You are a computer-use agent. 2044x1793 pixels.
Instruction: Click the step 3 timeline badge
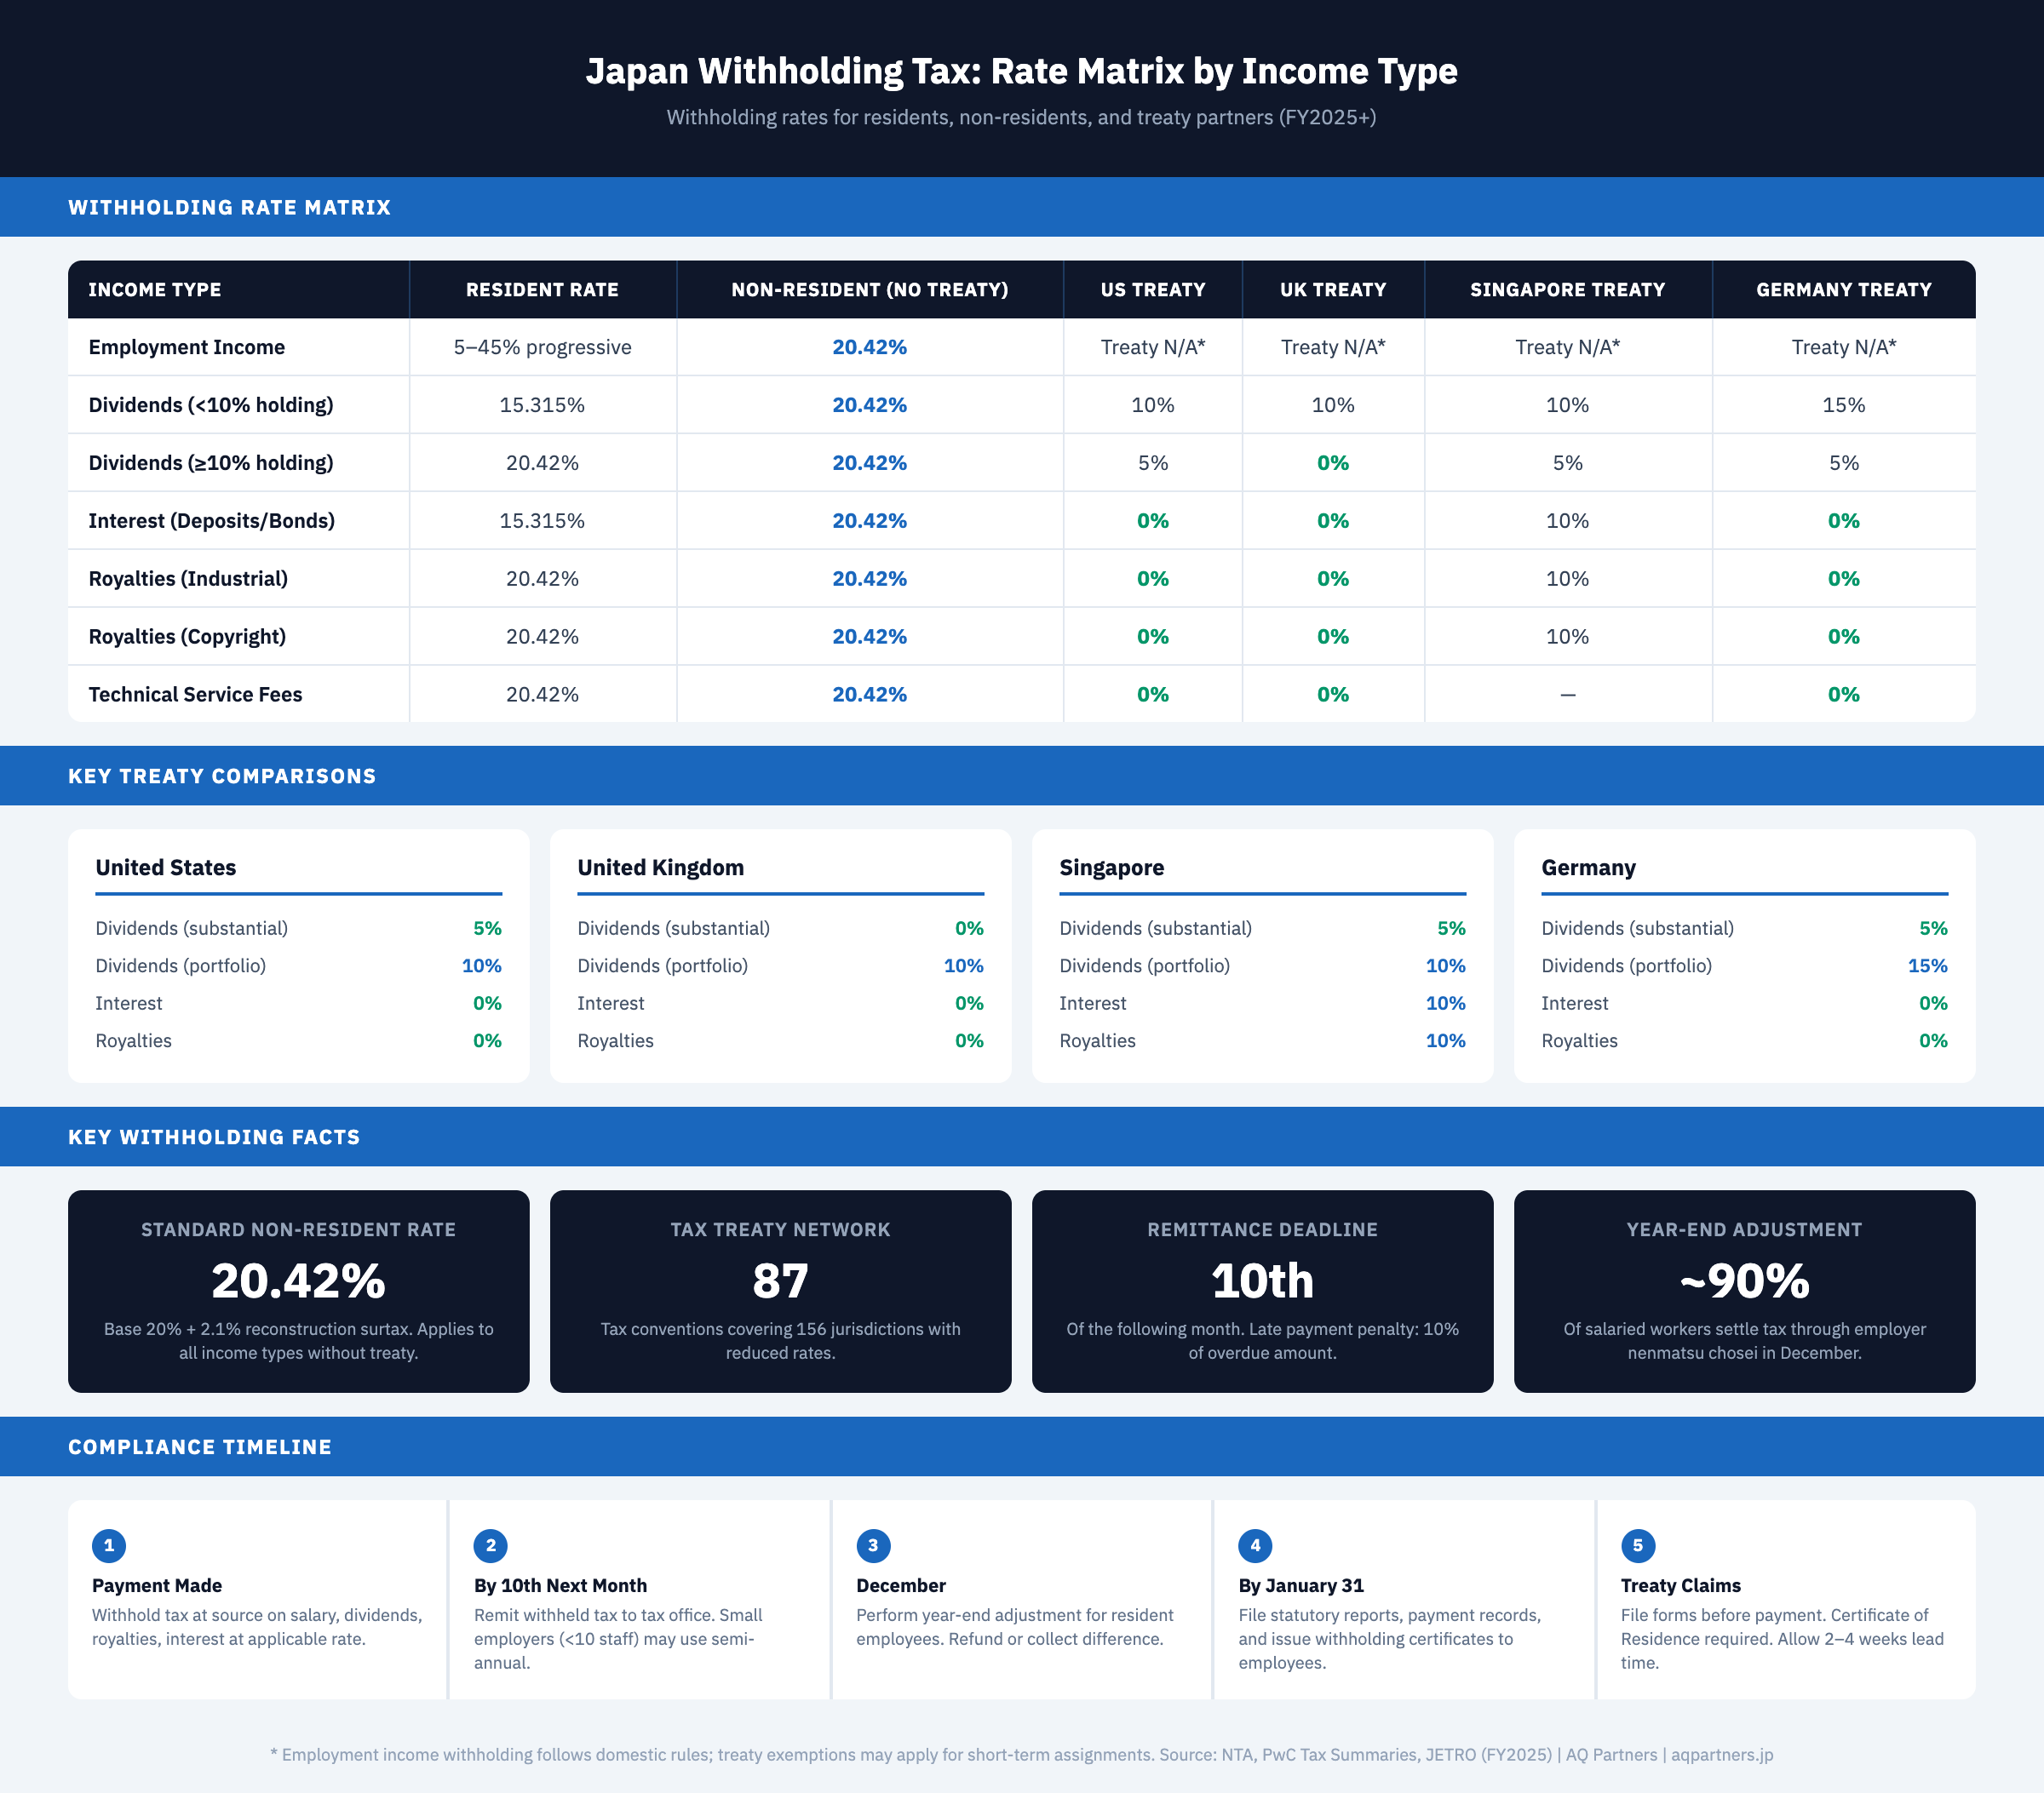(873, 1545)
